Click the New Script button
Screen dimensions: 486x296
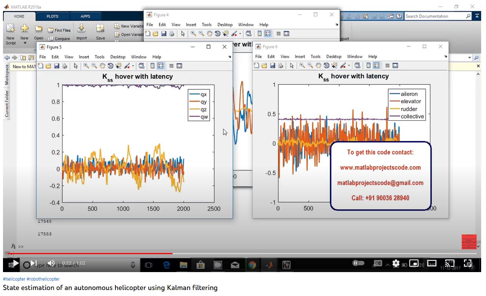coord(10,34)
